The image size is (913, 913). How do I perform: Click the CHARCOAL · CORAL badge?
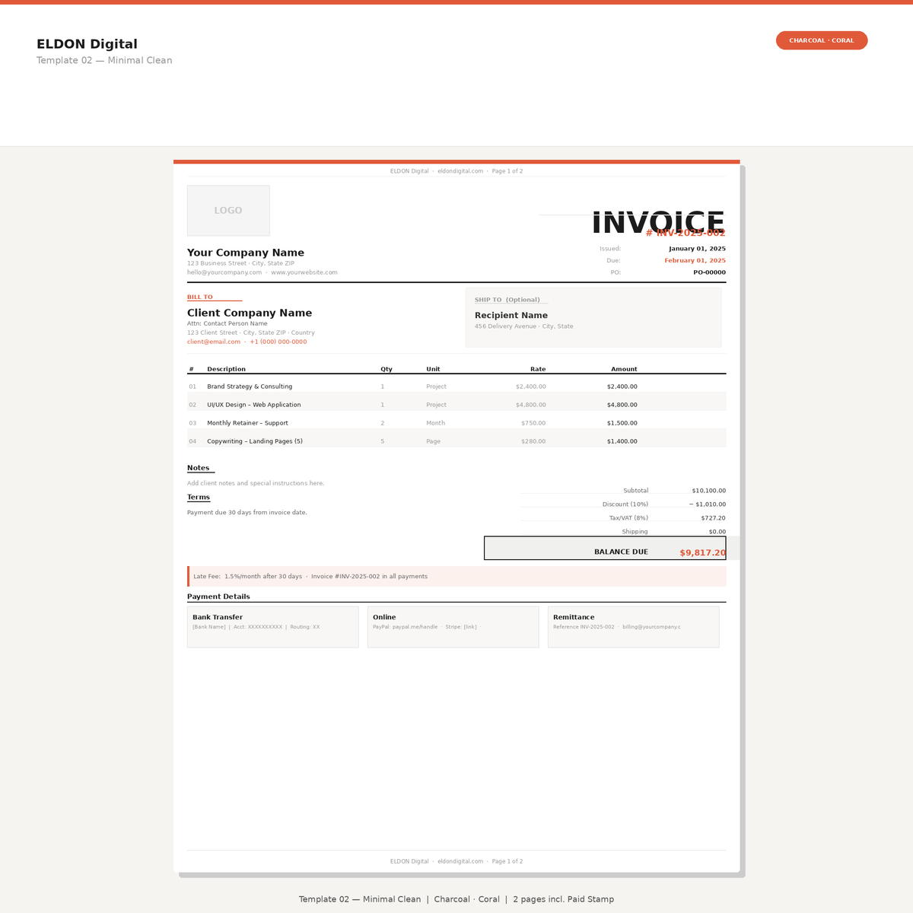tap(822, 40)
